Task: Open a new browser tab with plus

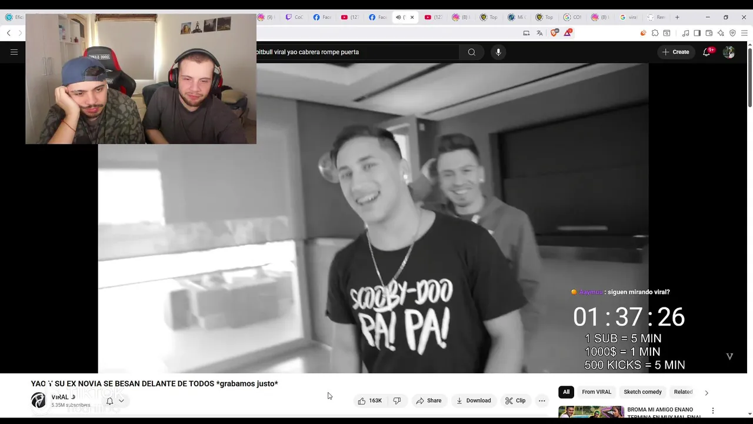Action: (677, 17)
